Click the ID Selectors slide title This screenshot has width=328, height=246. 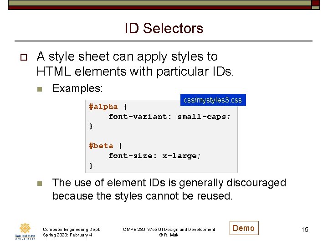click(164, 28)
